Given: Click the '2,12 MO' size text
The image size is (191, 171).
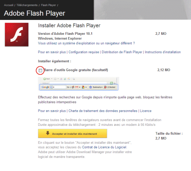Looking at the screenshot, I should coord(164,70).
